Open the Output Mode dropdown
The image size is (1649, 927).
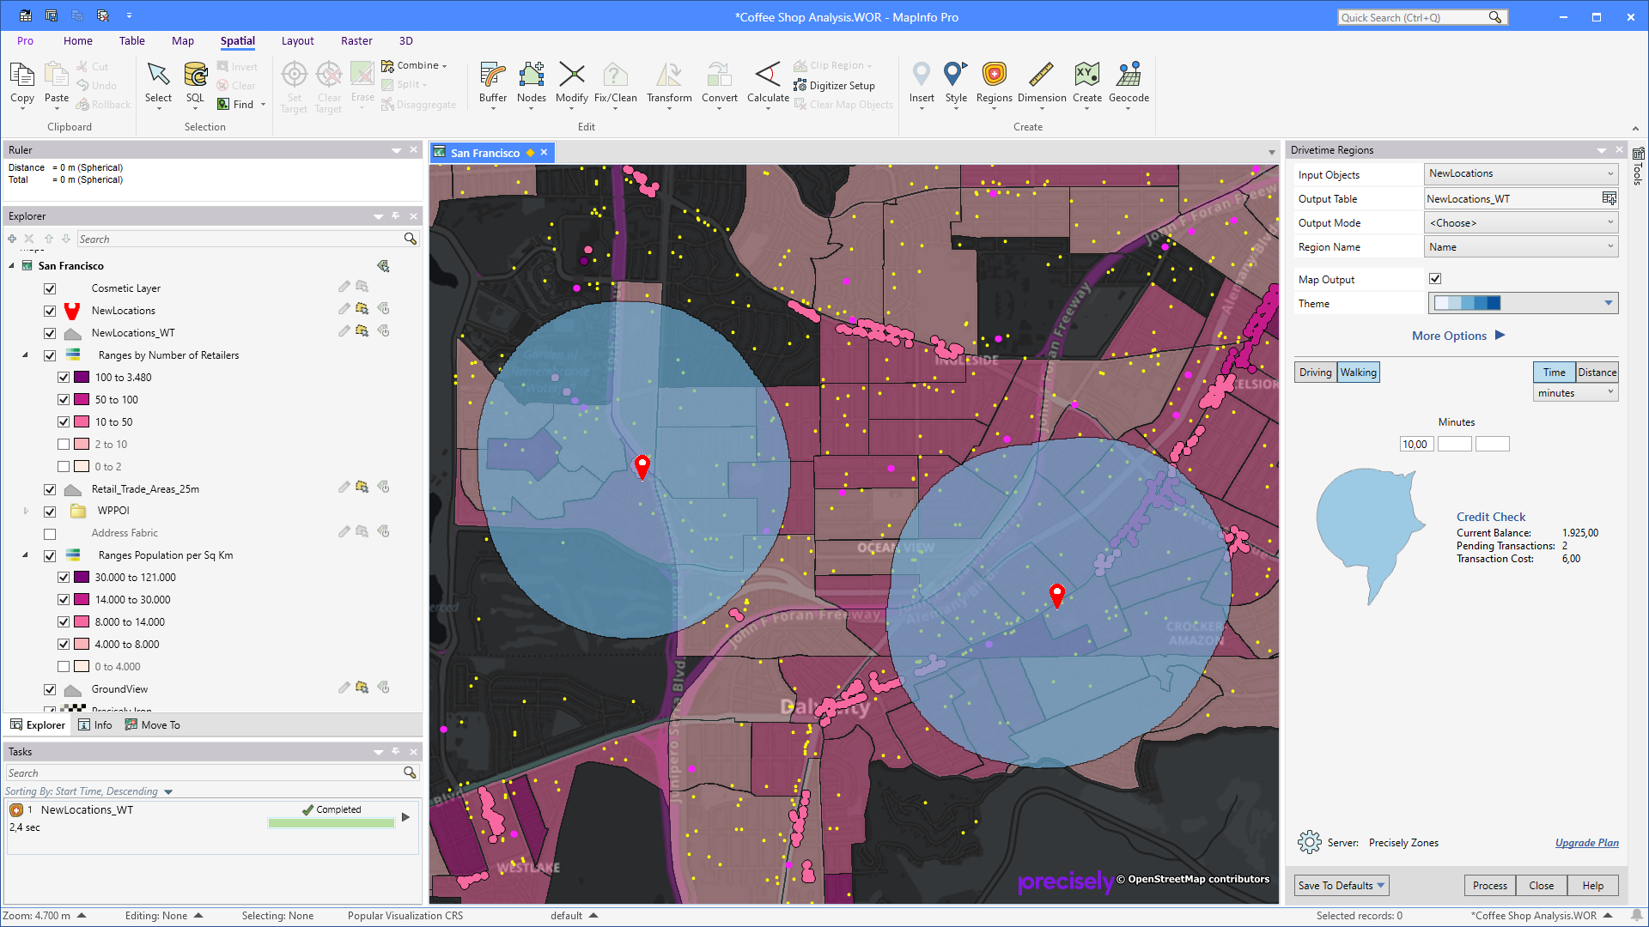tap(1609, 222)
